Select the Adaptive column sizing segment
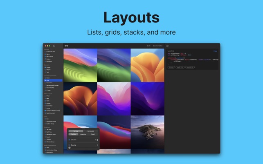This screenshot has width=263, height=164. pos(83,134)
